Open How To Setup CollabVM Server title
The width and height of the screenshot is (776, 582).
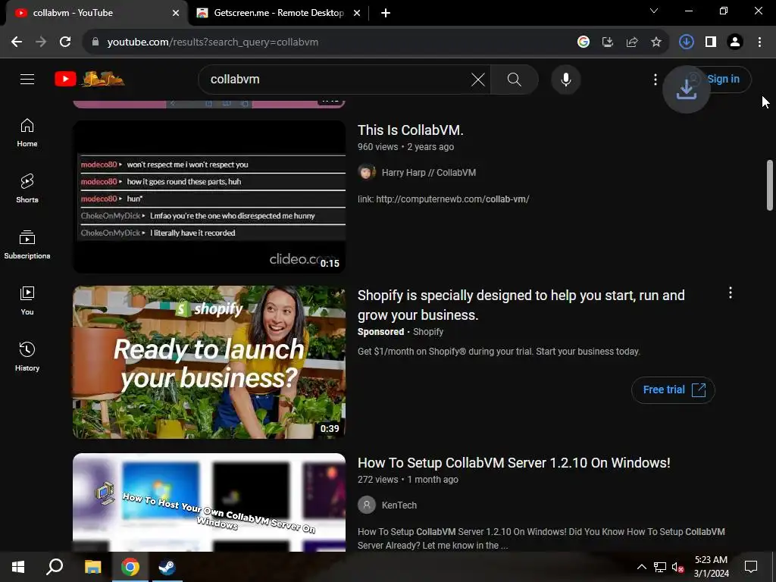(514, 463)
